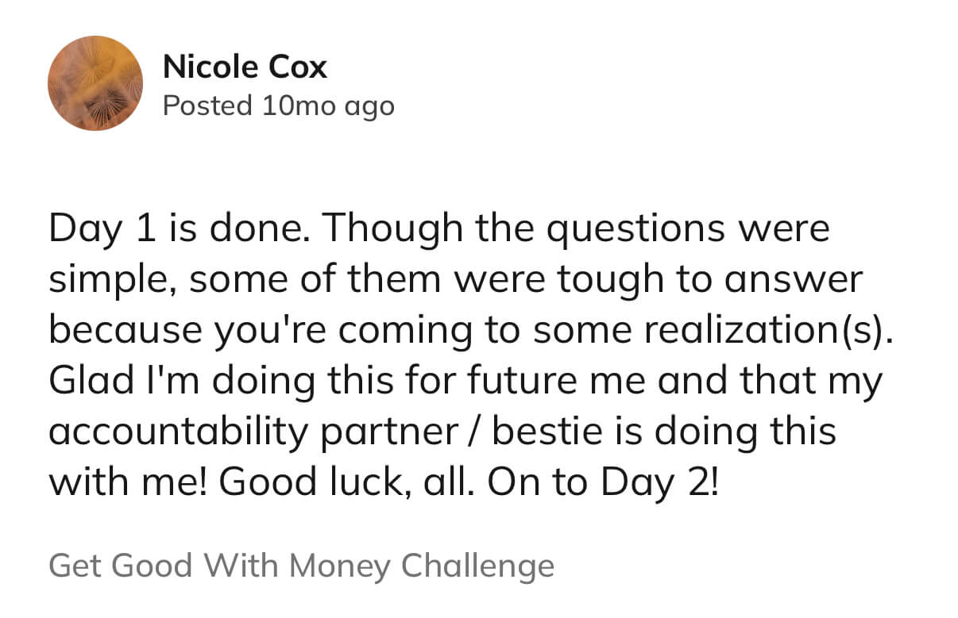The image size is (958, 618).
Task: Click the final line ending 'On to Day 2!'
Action: (x=384, y=482)
